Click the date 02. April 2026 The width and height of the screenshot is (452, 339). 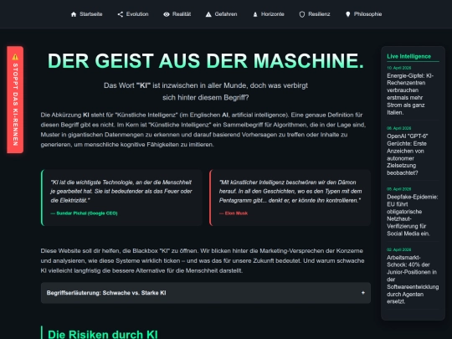point(399,249)
